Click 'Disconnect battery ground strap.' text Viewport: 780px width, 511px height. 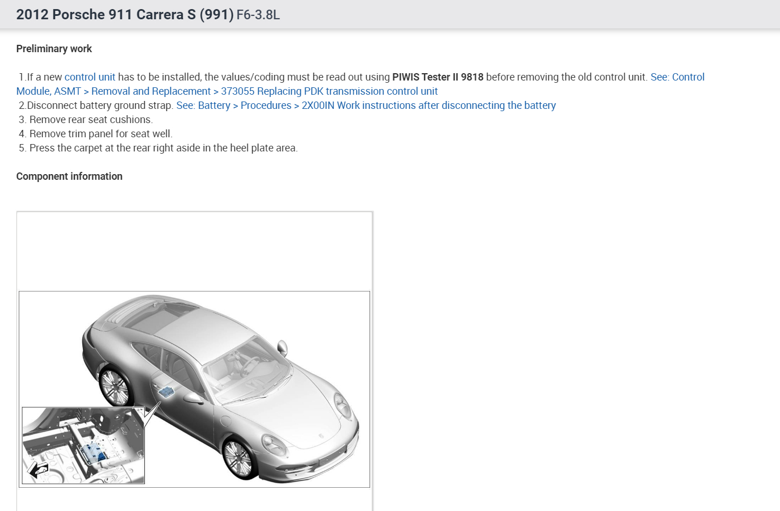coord(100,105)
